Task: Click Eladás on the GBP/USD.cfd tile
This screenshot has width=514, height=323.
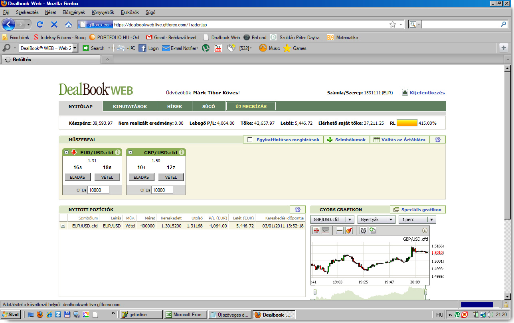Action: [x=141, y=177]
